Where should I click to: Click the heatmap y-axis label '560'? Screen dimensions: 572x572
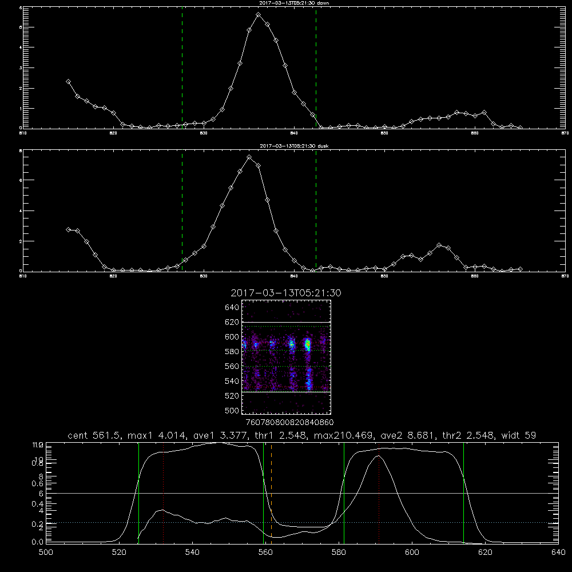tap(232, 366)
